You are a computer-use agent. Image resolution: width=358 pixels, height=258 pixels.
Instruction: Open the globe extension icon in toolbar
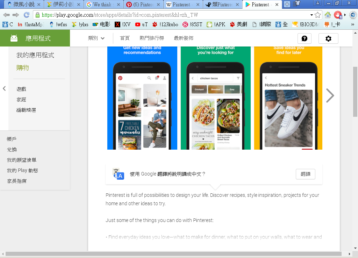click(353, 15)
